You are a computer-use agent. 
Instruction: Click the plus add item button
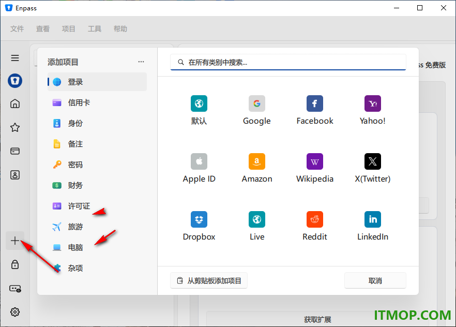coord(15,241)
